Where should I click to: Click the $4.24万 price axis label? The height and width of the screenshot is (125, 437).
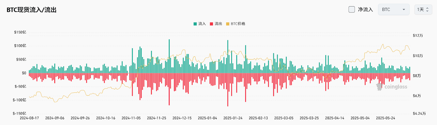[x=420, y=114]
